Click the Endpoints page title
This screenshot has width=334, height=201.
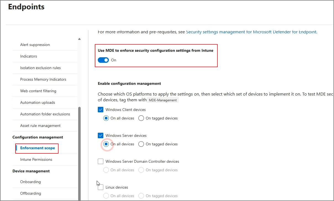tap(26, 7)
